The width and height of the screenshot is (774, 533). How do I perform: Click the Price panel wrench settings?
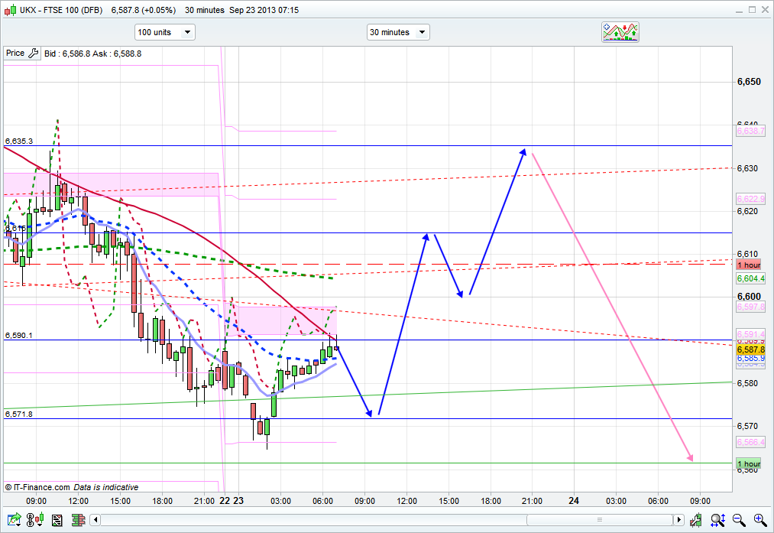pos(32,54)
